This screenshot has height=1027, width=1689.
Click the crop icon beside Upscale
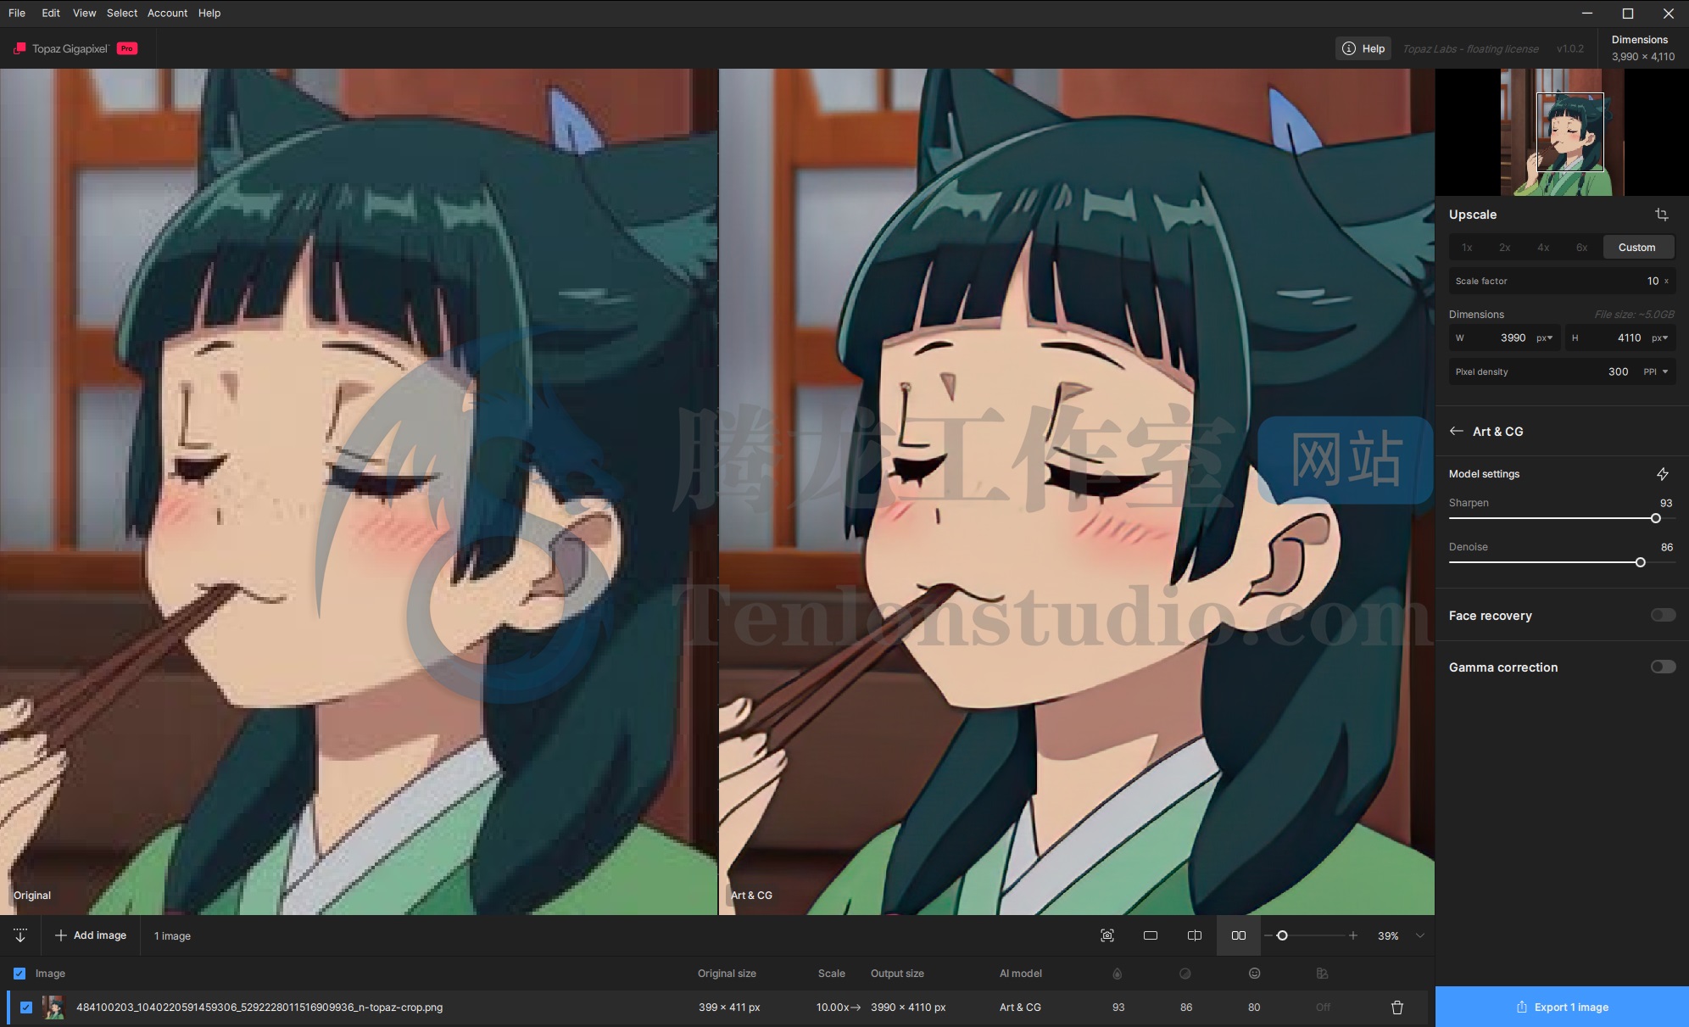click(x=1661, y=215)
